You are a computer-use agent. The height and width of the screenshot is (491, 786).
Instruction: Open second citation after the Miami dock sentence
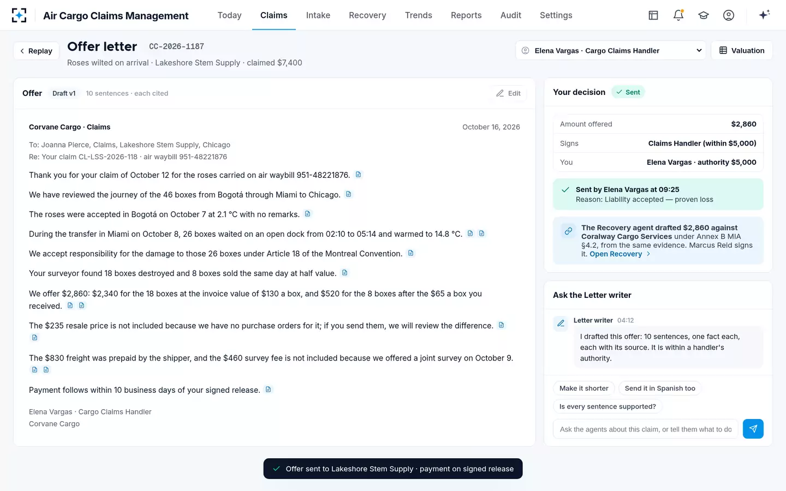coord(482,233)
